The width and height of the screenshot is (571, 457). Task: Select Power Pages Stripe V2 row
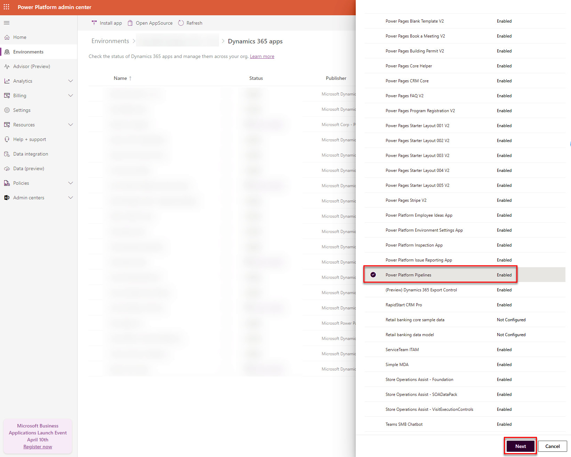click(x=465, y=200)
